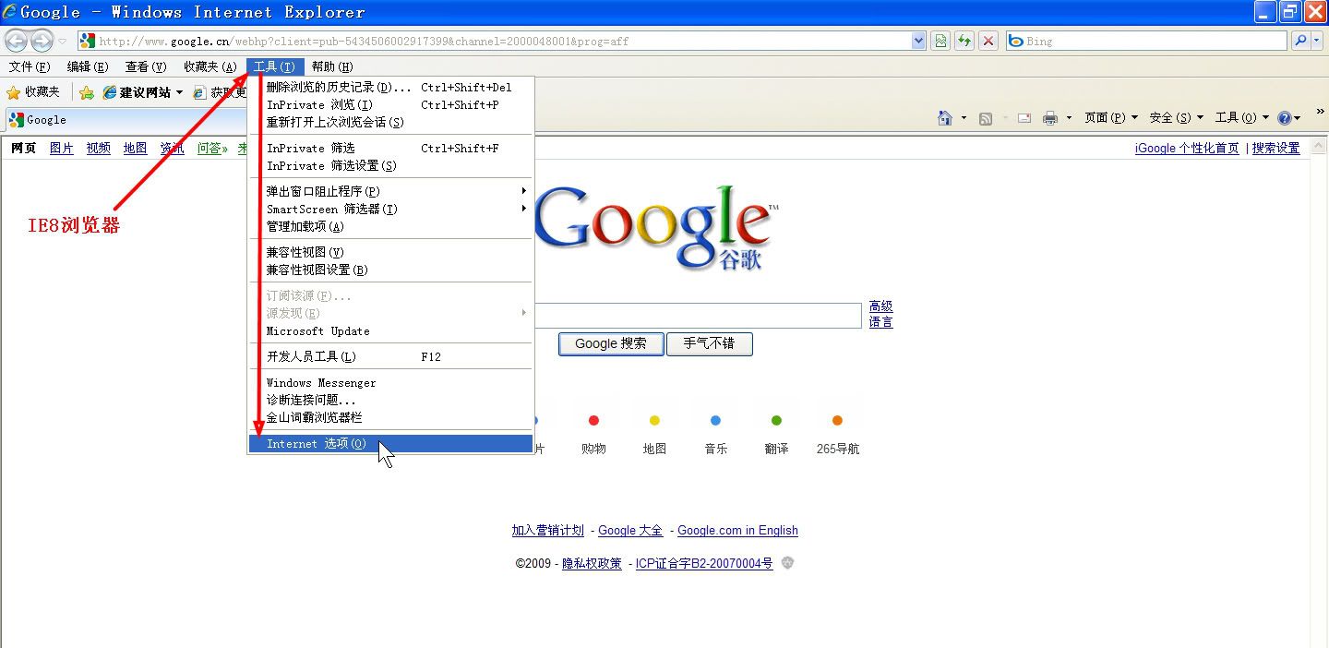Screen dimensions: 1329x648
Task: Click Internet 选项 in the menu
Action: click(x=390, y=443)
